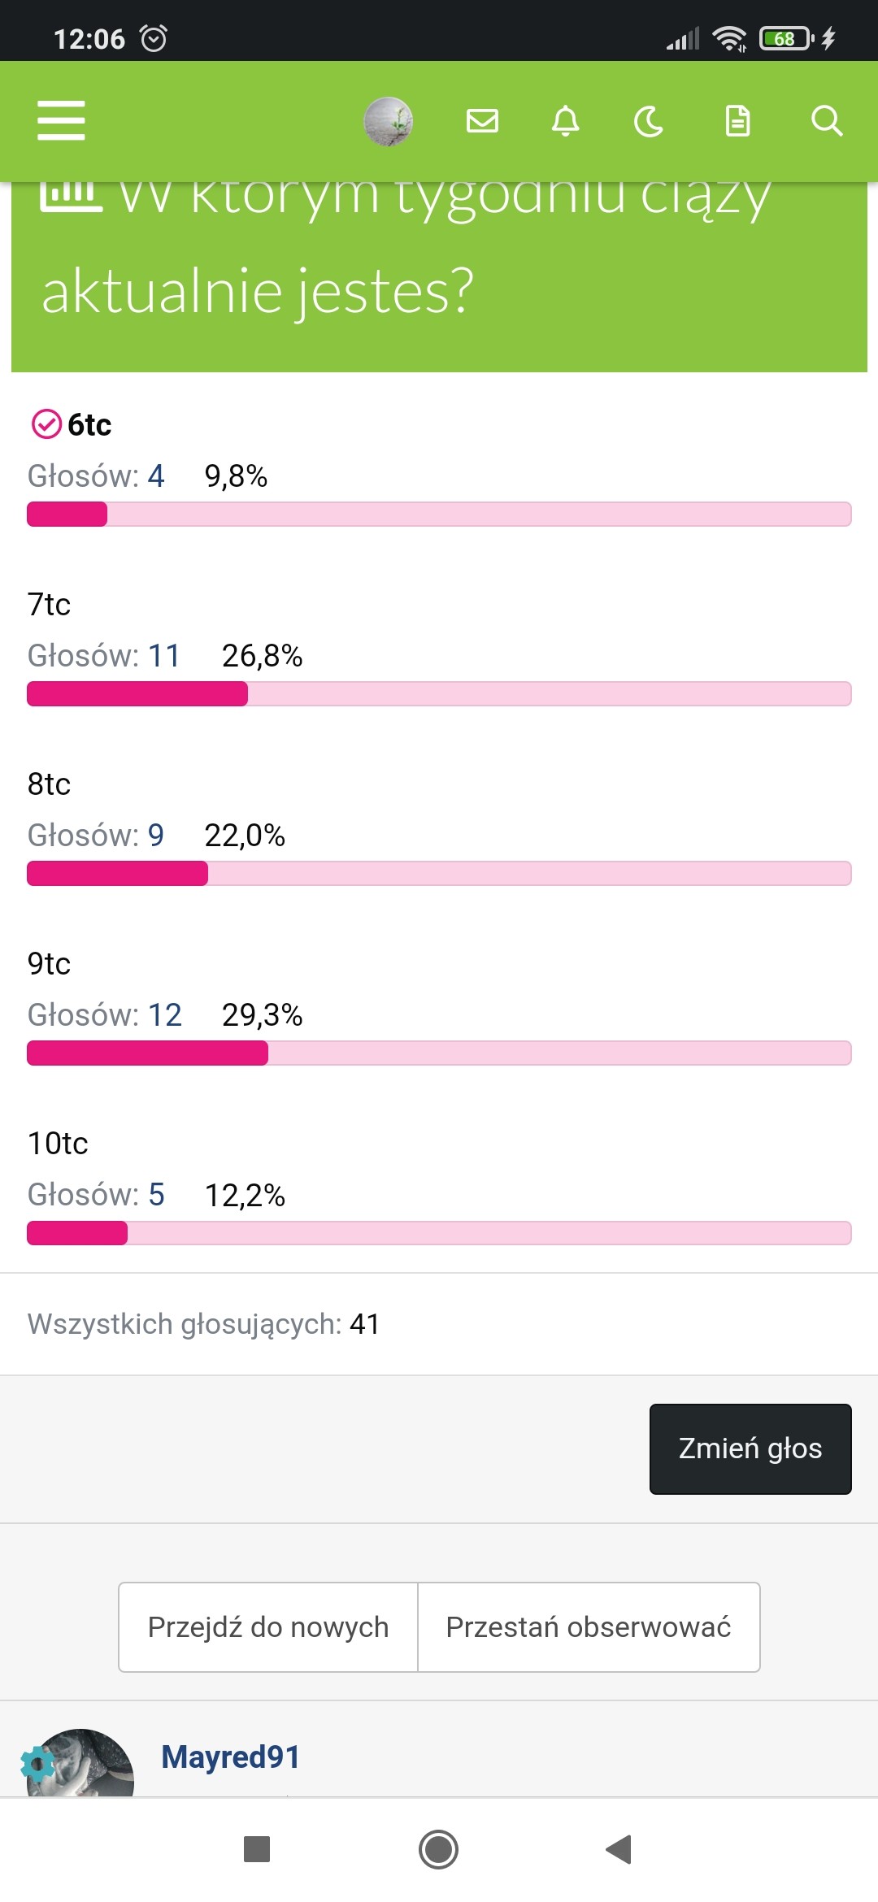Click Przejdź do nowych button
Image resolution: width=878 pixels, height=1902 pixels.
(x=268, y=1627)
